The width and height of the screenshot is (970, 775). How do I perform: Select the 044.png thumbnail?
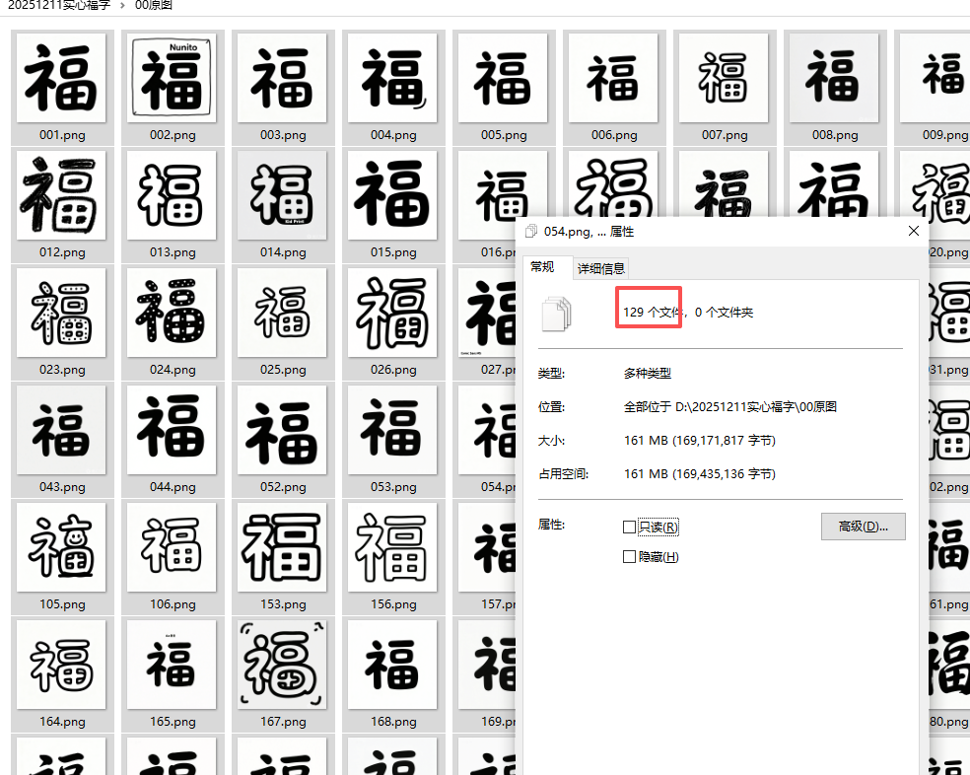click(172, 430)
